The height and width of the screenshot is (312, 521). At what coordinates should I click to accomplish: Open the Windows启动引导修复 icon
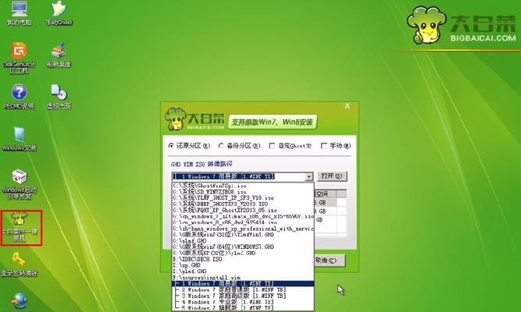point(20,183)
